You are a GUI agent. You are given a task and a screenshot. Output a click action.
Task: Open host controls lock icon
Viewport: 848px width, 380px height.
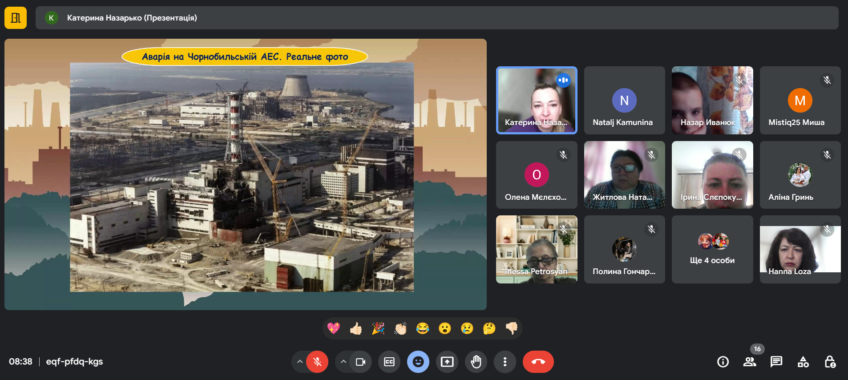(830, 362)
